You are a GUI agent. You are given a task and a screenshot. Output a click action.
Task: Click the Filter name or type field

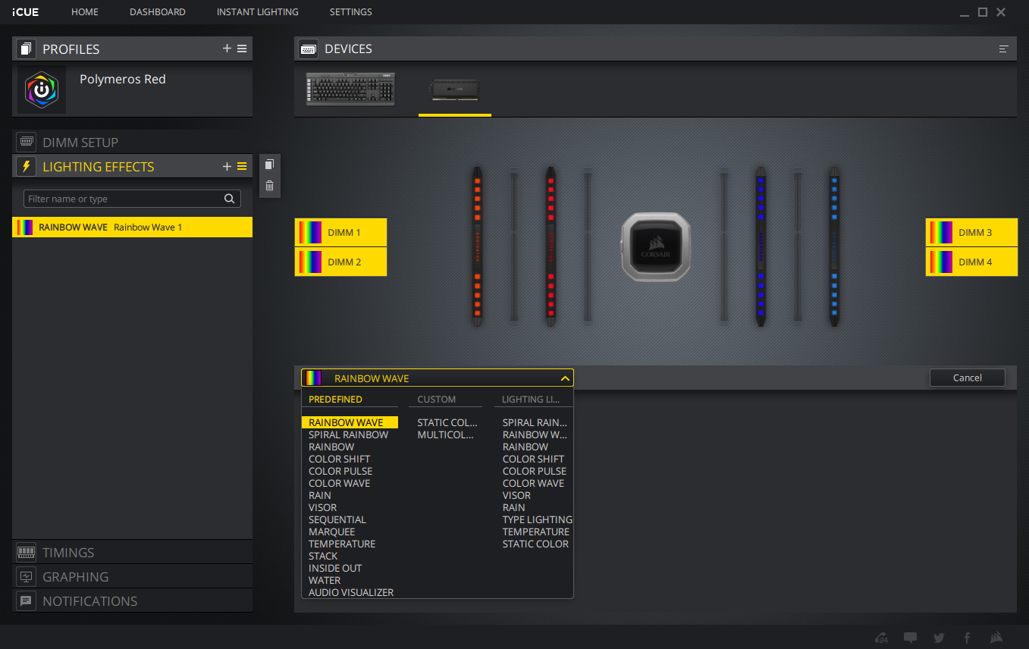click(121, 199)
